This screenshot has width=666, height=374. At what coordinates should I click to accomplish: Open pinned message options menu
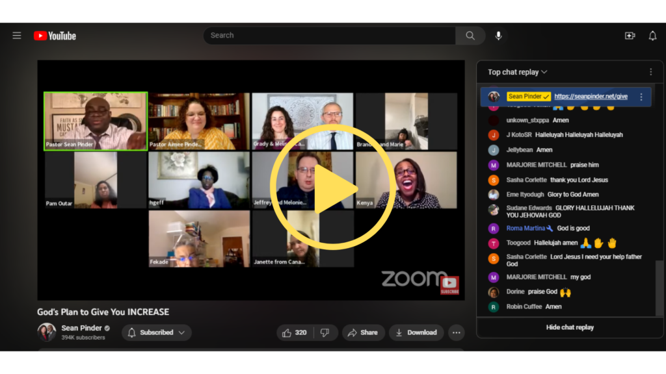click(641, 97)
